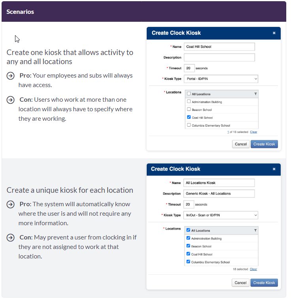The height and width of the screenshot is (300, 291).
Task: Click arrow icon beside first Pro statement
Action: click(11, 76)
